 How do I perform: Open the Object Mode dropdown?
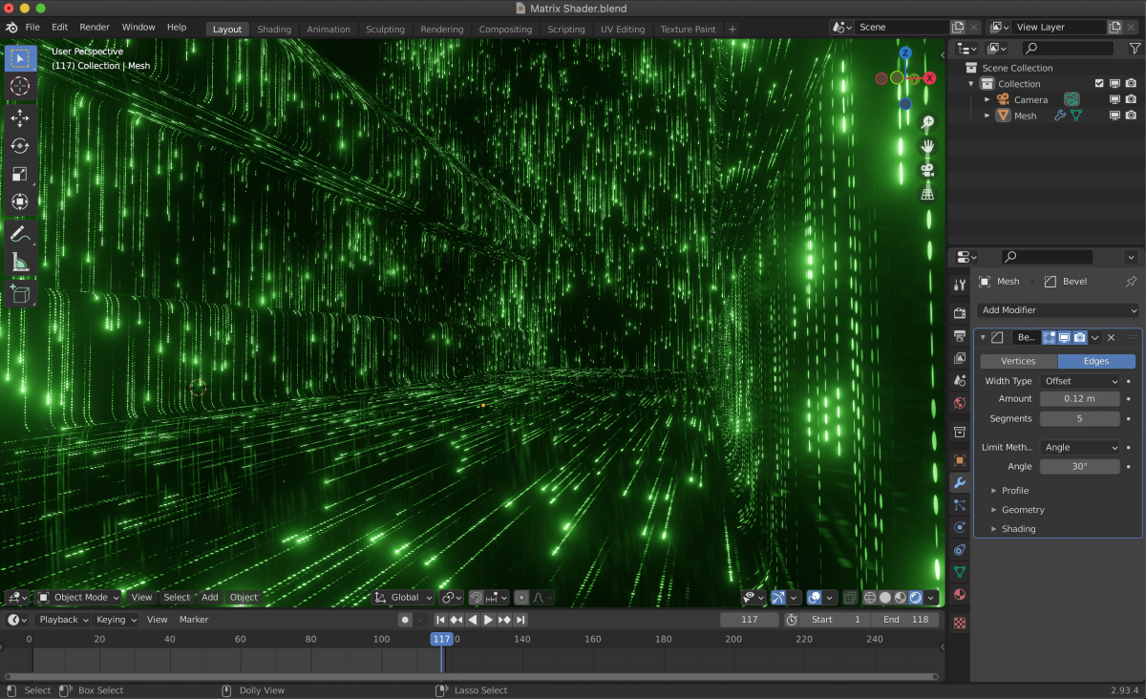coord(79,598)
